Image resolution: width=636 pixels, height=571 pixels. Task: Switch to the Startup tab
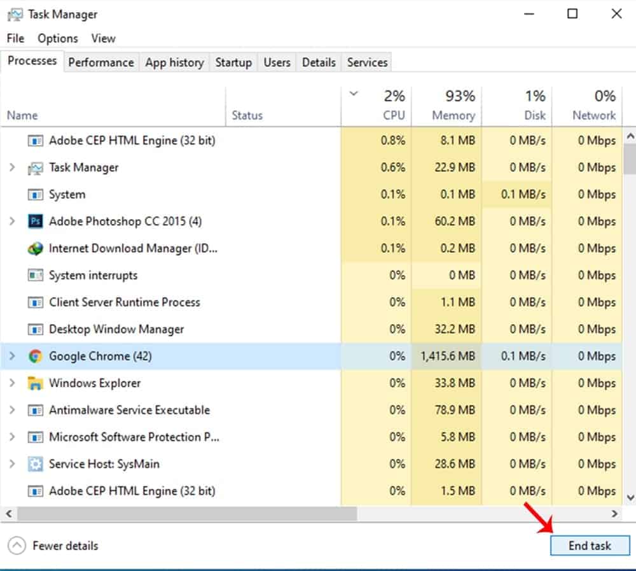tap(233, 62)
